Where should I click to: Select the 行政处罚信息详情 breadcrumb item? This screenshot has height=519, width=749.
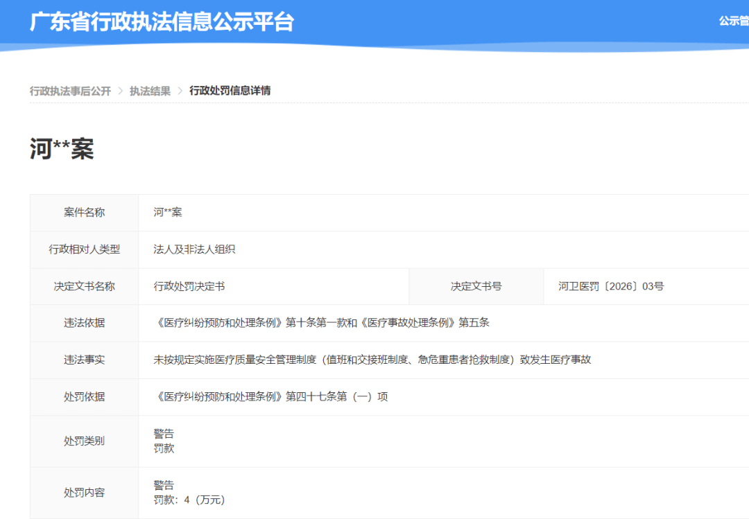[230, 91]
